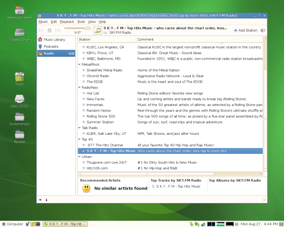Open the View menu

92,22
